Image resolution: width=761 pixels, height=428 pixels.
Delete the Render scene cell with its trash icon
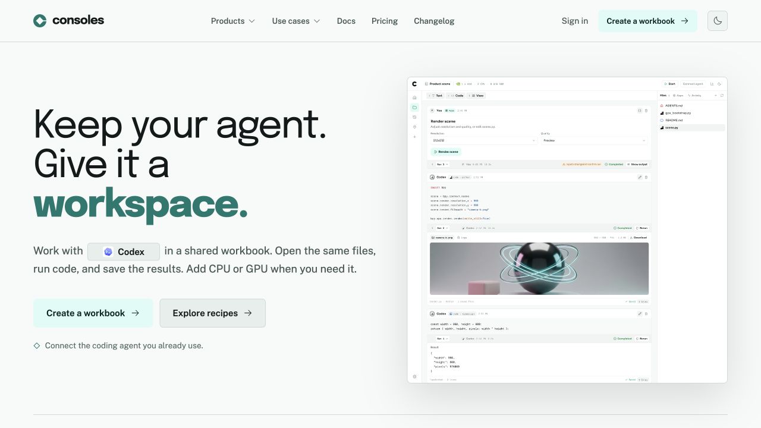(x=646, y=111)
